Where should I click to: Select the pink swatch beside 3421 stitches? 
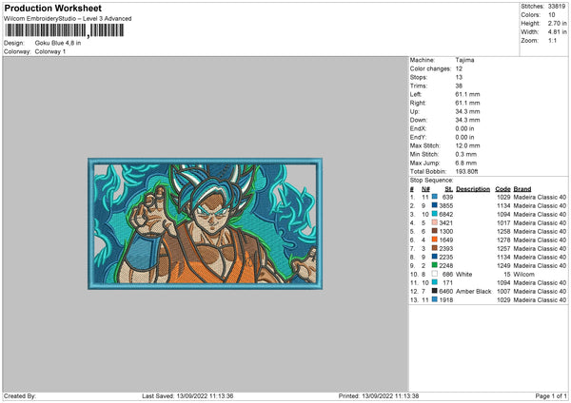435,222
